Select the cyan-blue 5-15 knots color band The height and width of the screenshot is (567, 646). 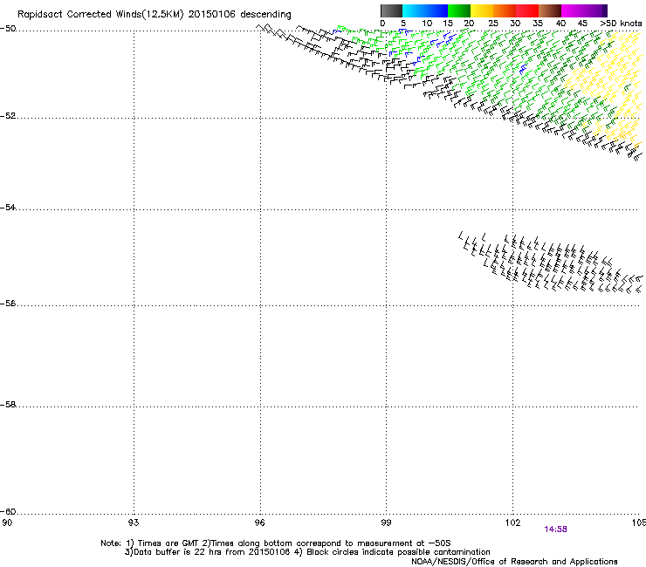point(425,10)
